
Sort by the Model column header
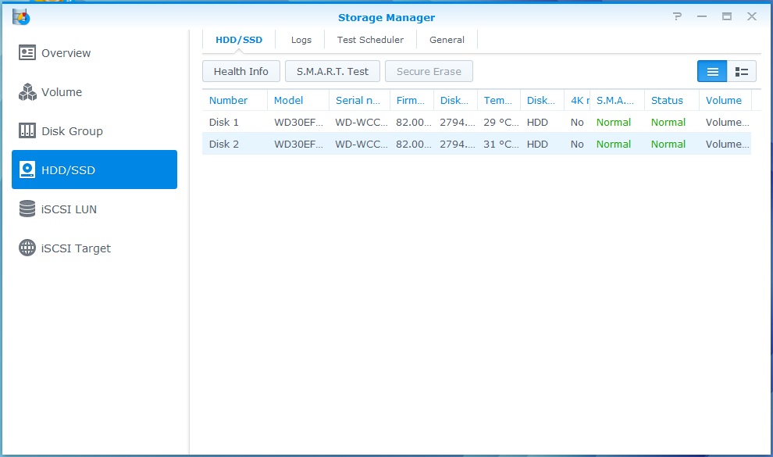(x=289, y=101)
